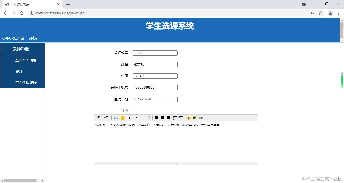
Task: Apply bold formatting in the comment editor
Action: [x=130, y=118]
